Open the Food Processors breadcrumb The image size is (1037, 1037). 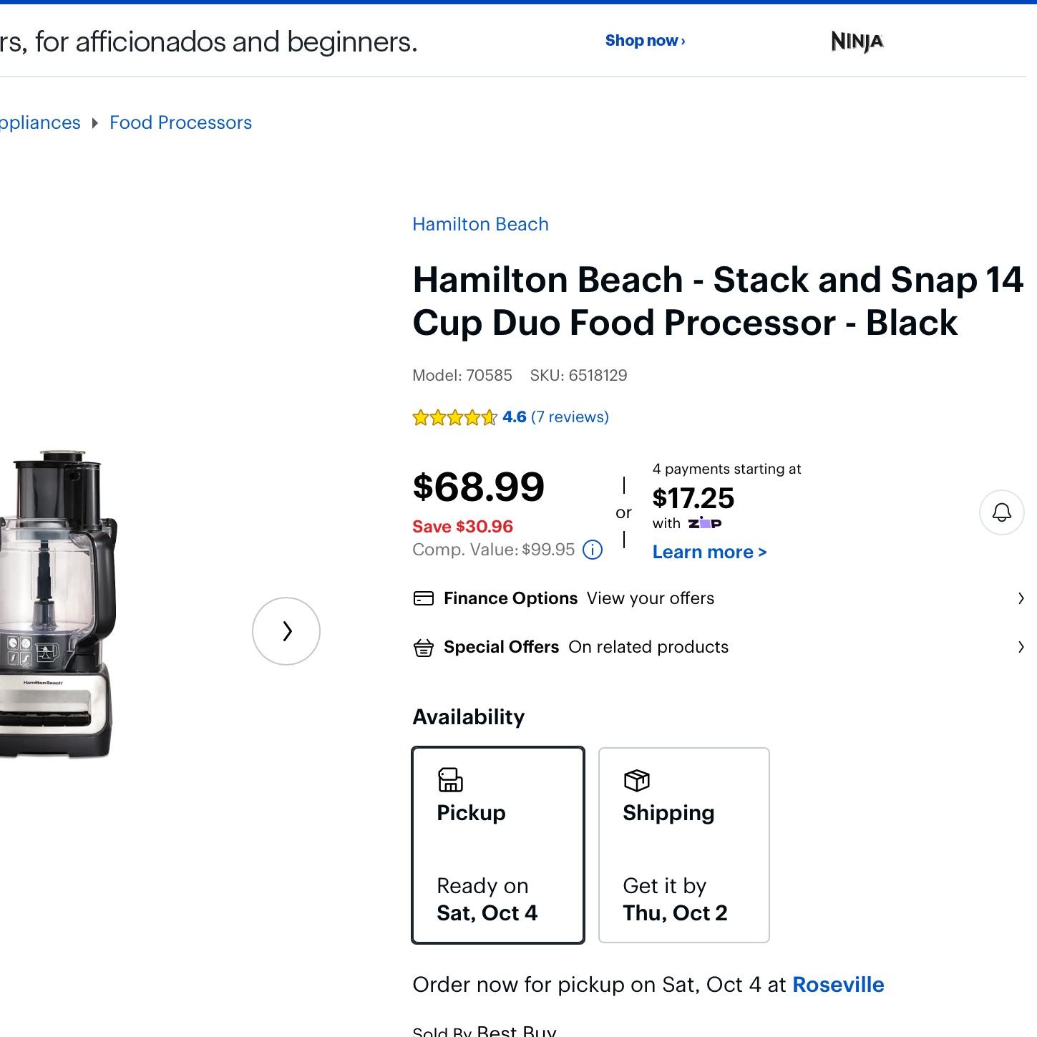click(x=180, y=122)
